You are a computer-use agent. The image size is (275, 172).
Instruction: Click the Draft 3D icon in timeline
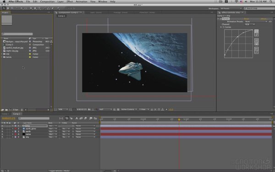point(71,118)
